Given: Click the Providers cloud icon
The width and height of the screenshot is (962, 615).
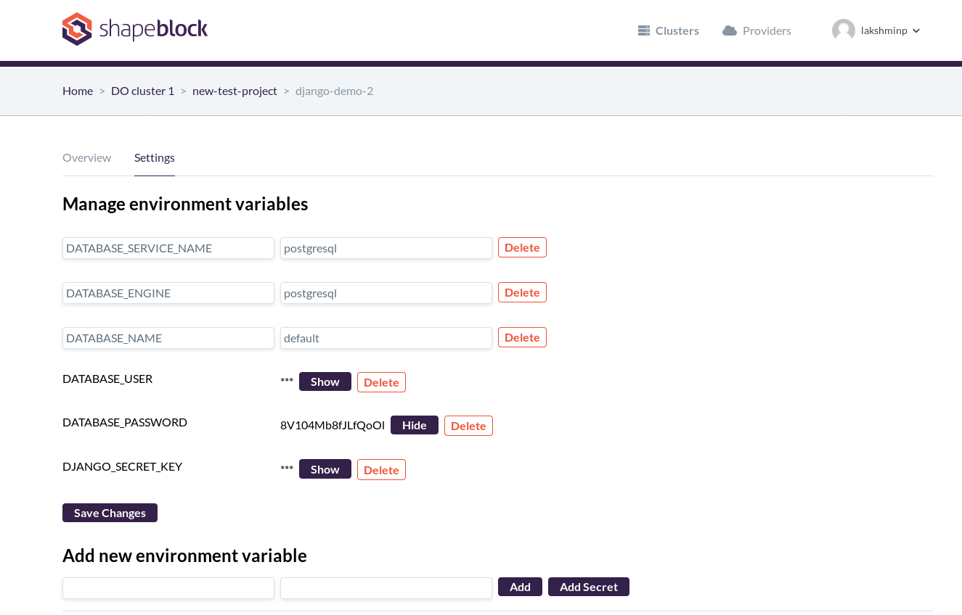Looking at the screenshot, I should click(x=730, y=30).
